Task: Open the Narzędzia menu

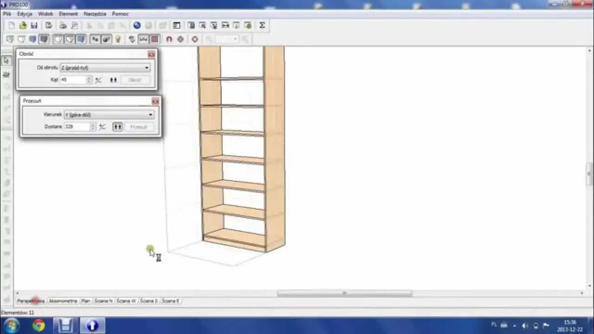Action: (95, 14)
